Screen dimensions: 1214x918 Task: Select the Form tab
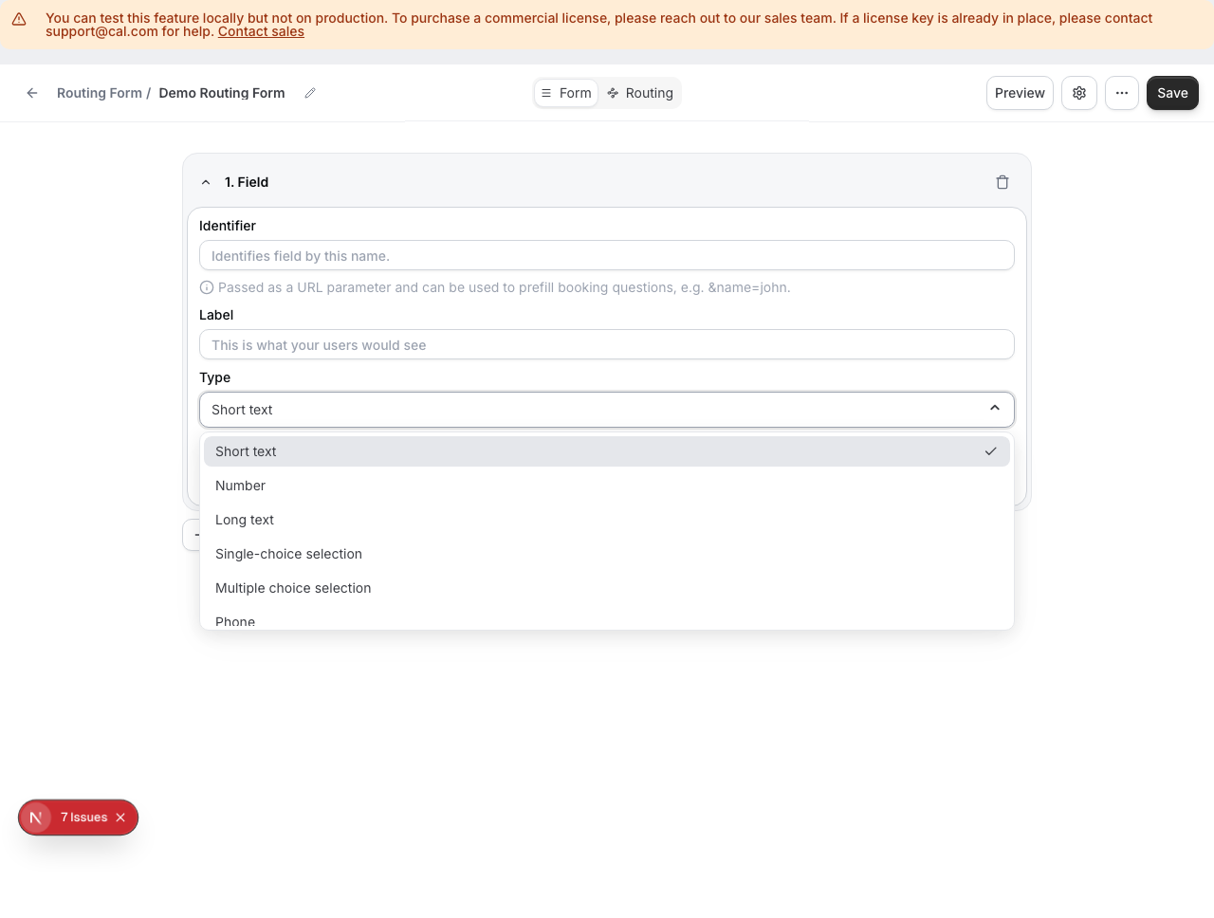566,93
